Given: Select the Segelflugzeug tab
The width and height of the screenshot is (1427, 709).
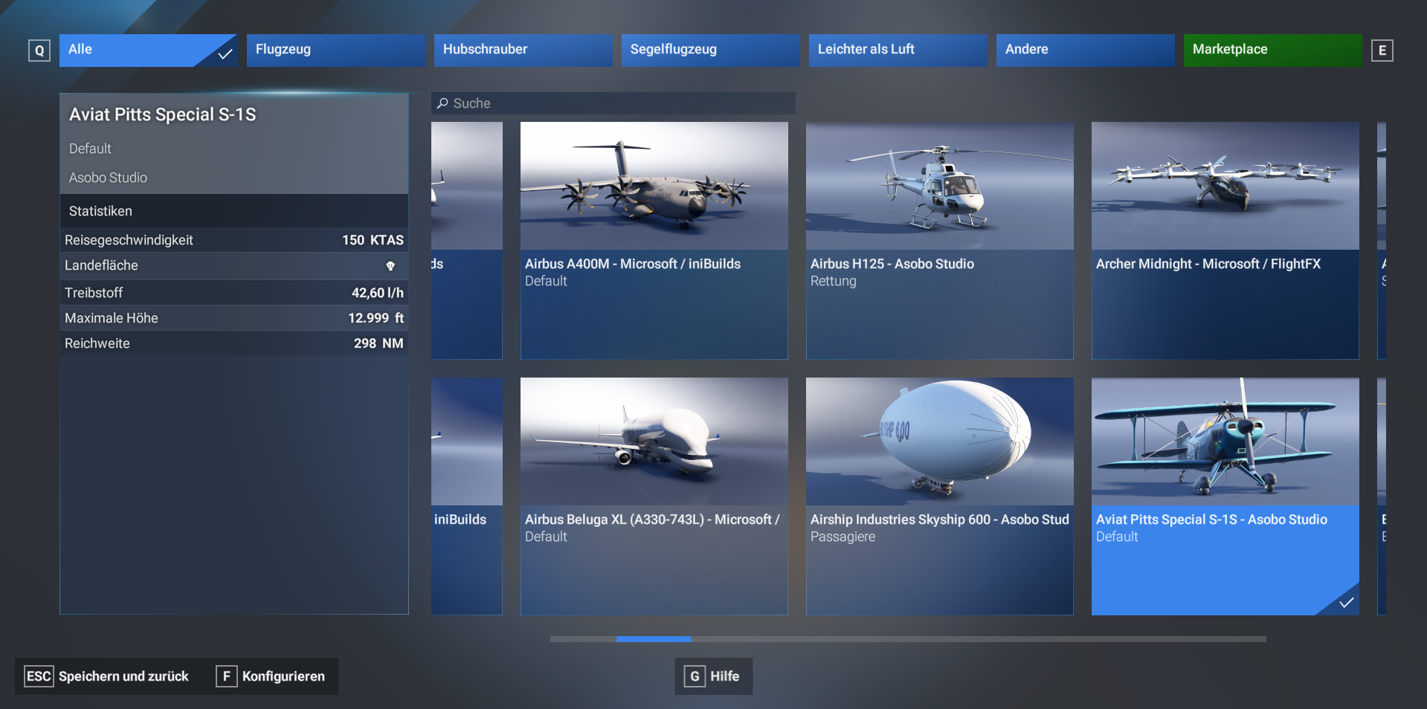Looking at the screenshot, I should 711,50.
